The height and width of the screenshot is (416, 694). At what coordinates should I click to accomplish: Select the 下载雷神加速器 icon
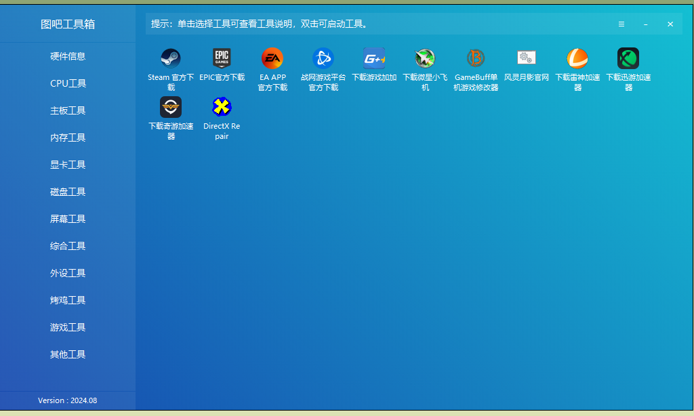[x=577, y=58]
